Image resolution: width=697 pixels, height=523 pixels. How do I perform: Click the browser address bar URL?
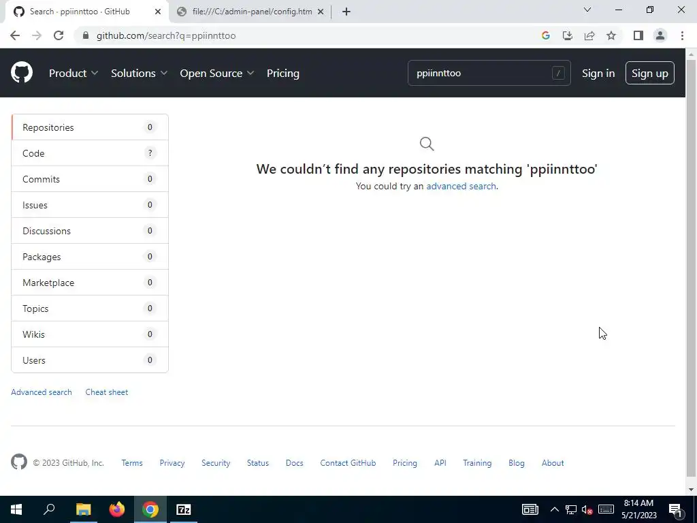pos(166,35)
